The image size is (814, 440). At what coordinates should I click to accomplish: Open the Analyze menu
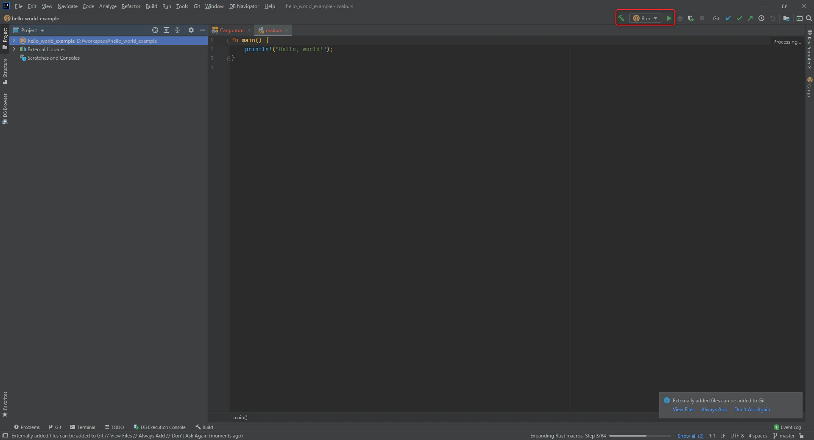coord(108,6)
